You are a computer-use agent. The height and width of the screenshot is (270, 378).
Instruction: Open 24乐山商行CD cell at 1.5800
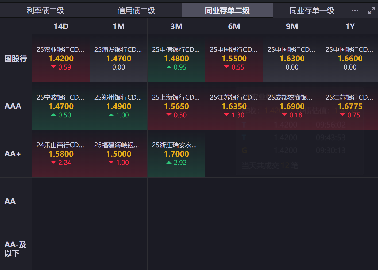coord(61,154)
